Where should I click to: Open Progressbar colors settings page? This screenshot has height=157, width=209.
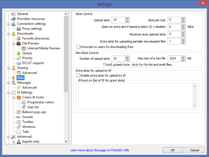pos(40,102)
